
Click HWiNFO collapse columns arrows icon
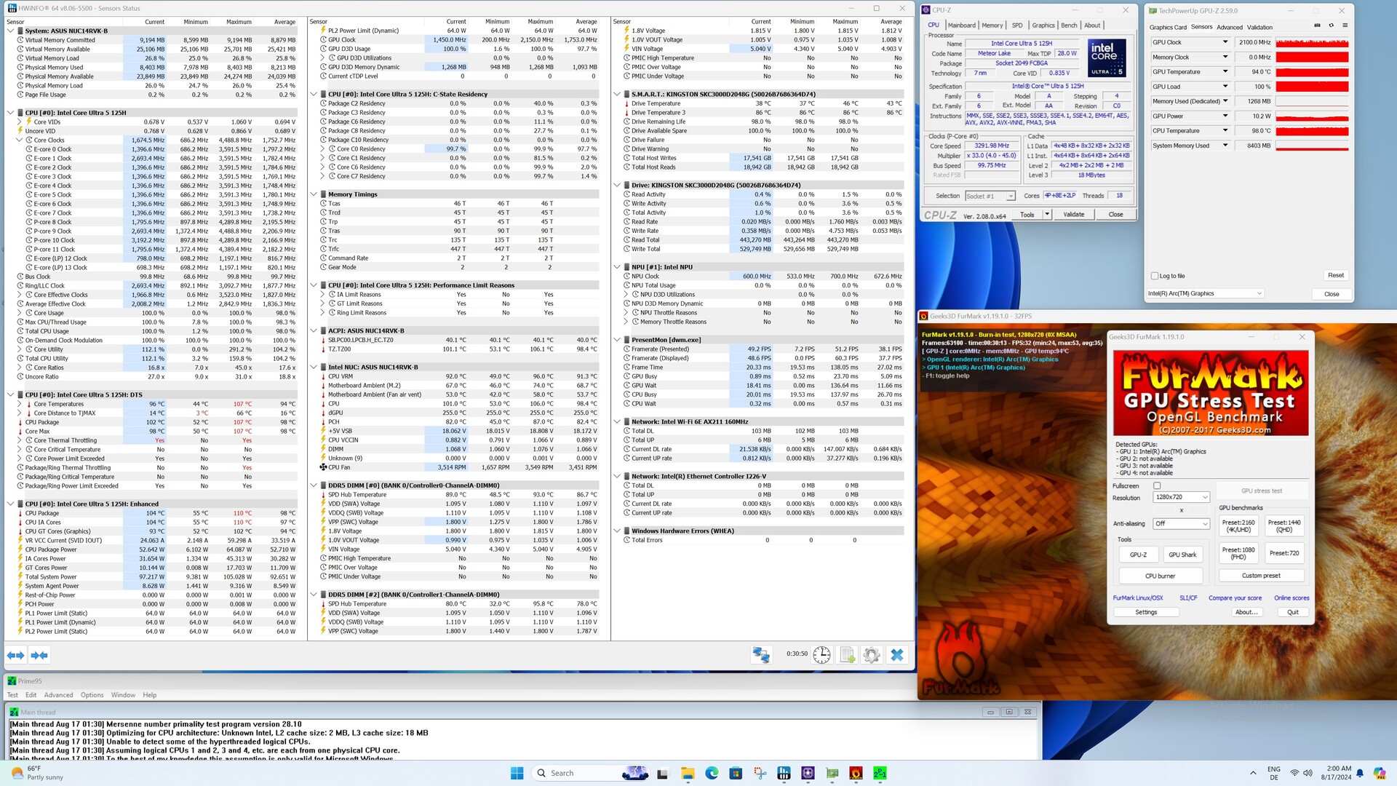pyautogui.click(x=39, y=655)
